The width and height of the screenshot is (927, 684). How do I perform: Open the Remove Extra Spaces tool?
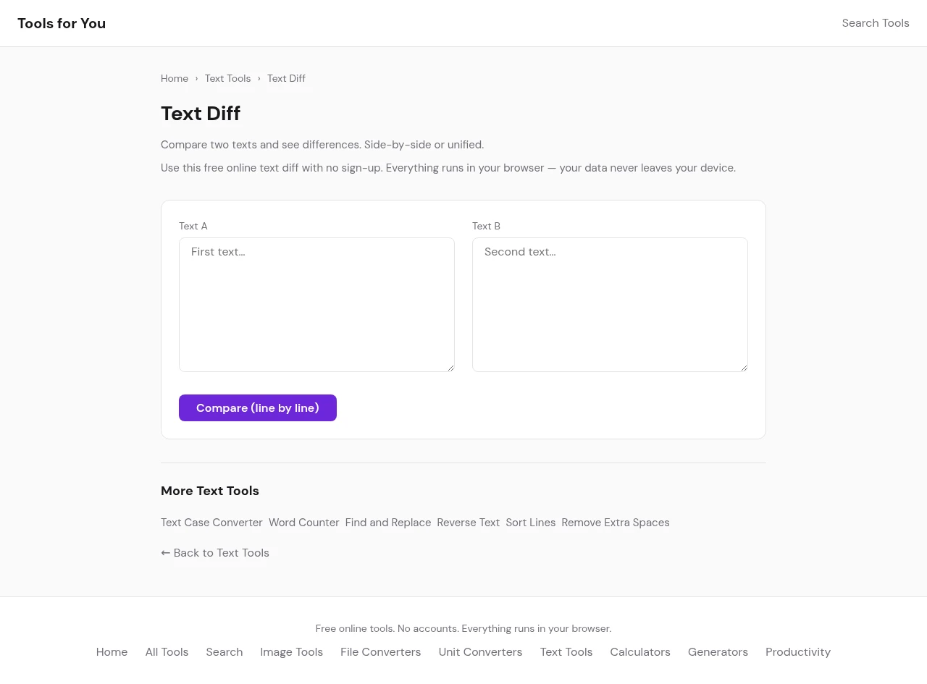tap(615, 523)
